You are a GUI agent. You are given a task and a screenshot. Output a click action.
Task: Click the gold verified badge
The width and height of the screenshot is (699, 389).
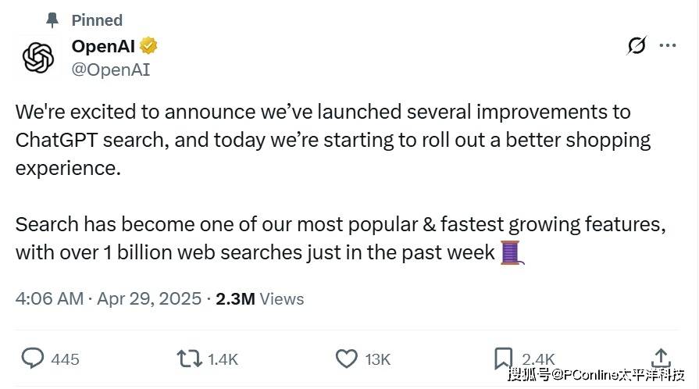coord(149,46)
